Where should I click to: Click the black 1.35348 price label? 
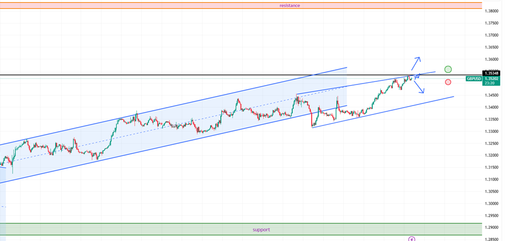click(x=492, y=73)
